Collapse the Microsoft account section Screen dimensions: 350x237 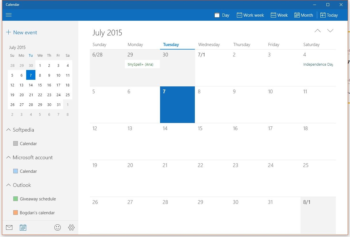(8, 157)
